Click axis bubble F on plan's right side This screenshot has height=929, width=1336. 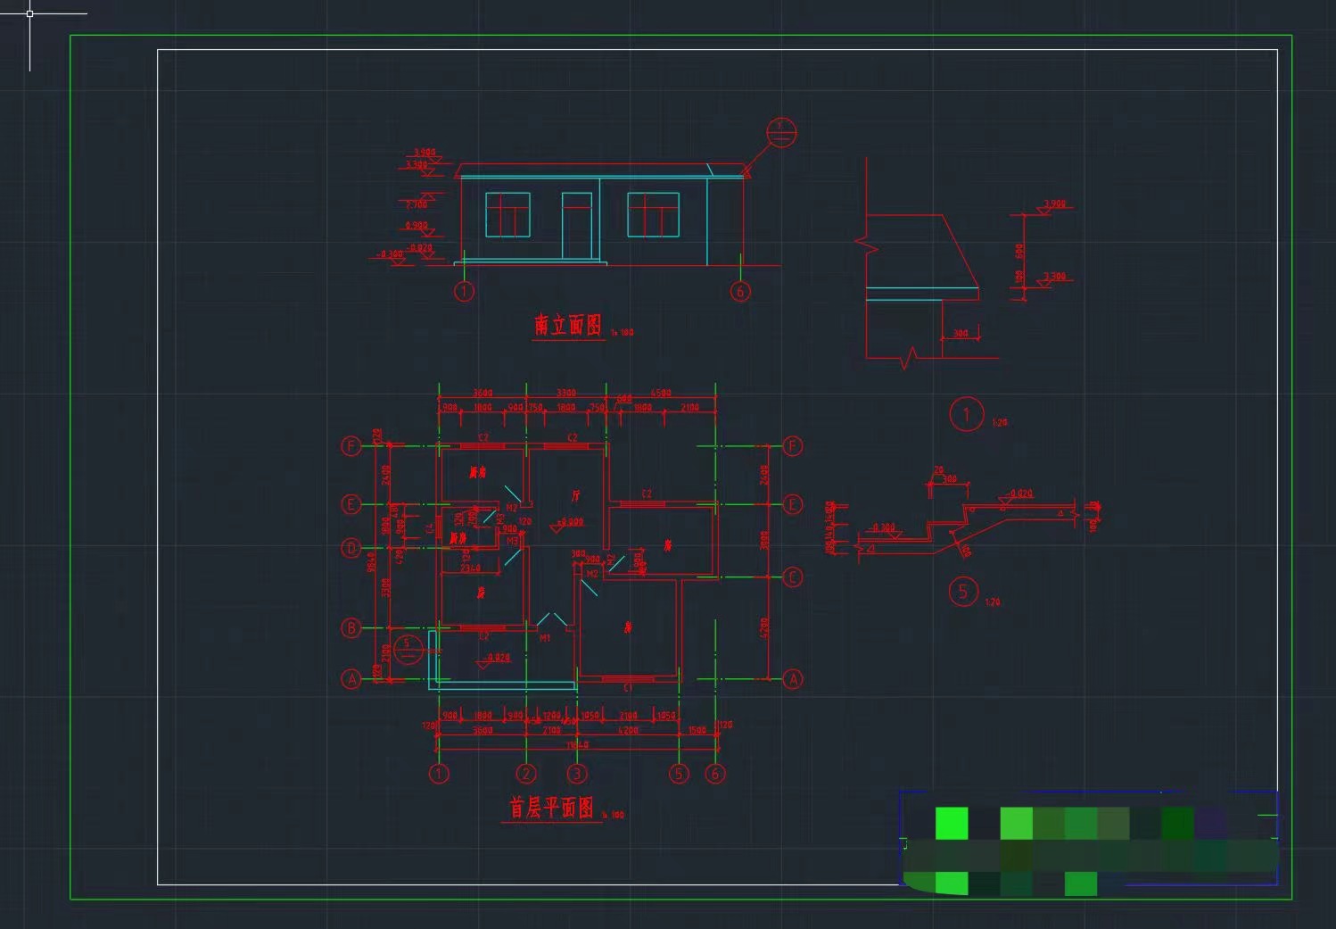(793, 445)
